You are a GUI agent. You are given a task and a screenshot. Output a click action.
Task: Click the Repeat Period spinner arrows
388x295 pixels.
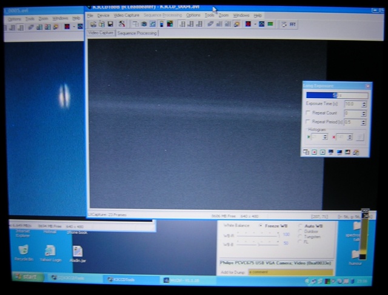tap(363, 122)
